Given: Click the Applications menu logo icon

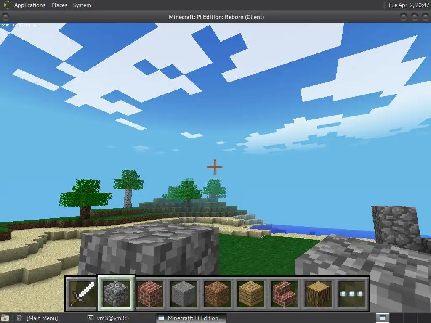Looking at the screenshot, I should 7,5.
